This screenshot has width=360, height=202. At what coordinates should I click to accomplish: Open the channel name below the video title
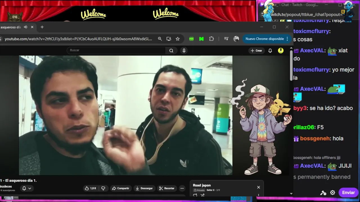(x=6, y=186)
